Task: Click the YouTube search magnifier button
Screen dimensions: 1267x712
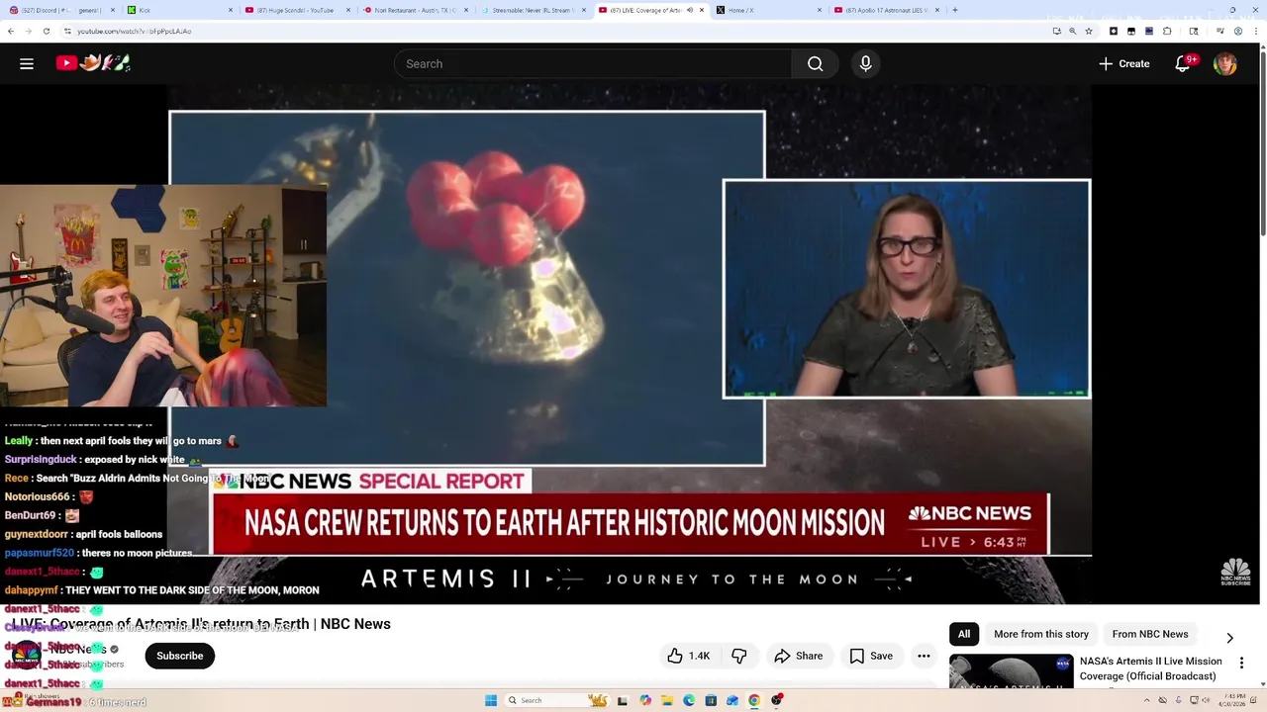Action: click(815, 63)
